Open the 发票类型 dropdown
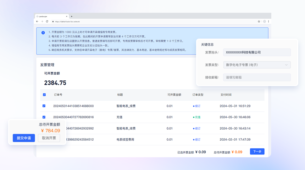 [257, 65]
